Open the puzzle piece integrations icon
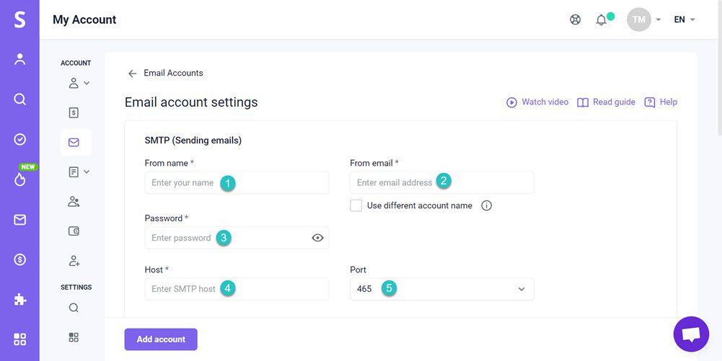Viewport: 722px width, 361px height. 19,299
